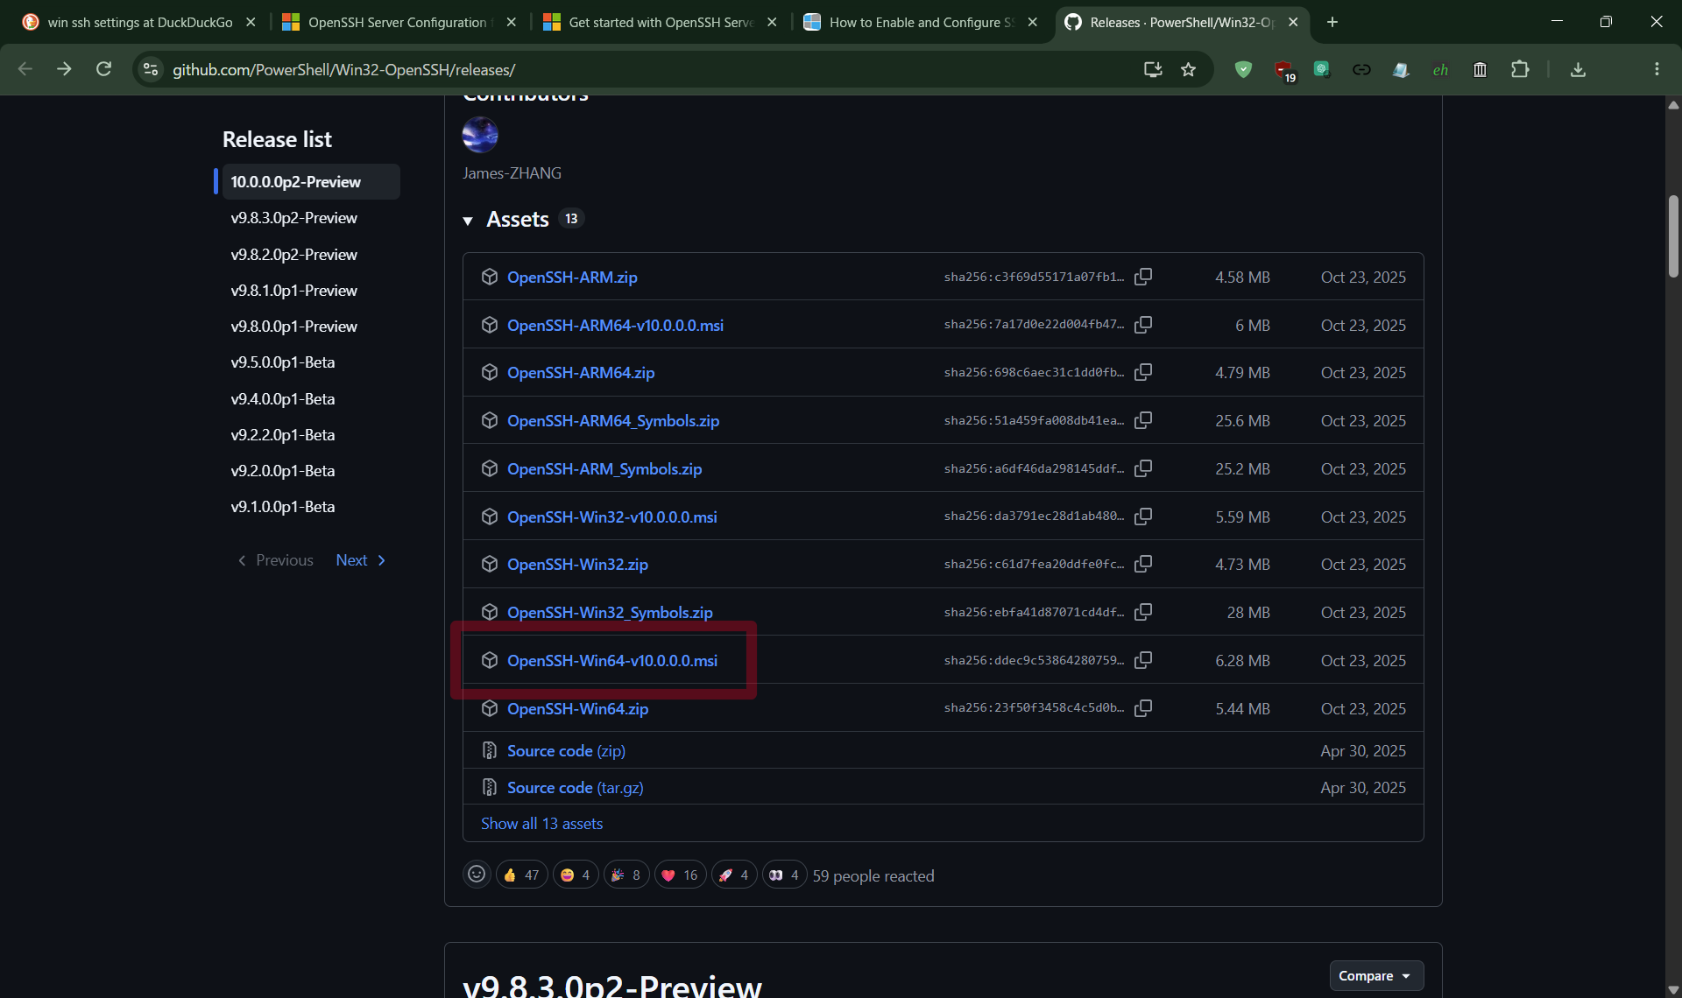Copy SHA256 hash for OpenSSH-Win32.zip
Viewport: 1682px width, 998px height.
point(1143,564)
